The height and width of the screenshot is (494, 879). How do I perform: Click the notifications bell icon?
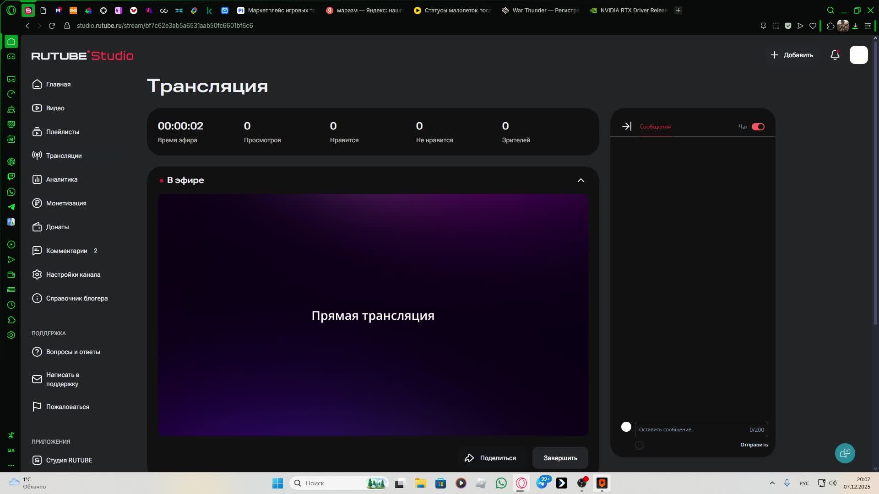(835, 55)
